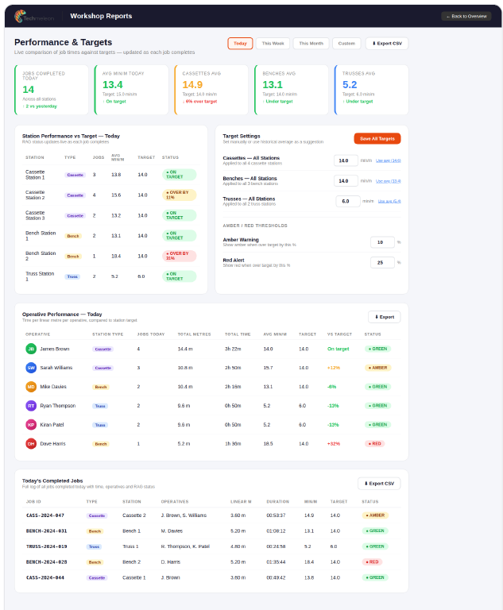
Task: Export CSV of today's completed jobs
Action: coord(379,484)
